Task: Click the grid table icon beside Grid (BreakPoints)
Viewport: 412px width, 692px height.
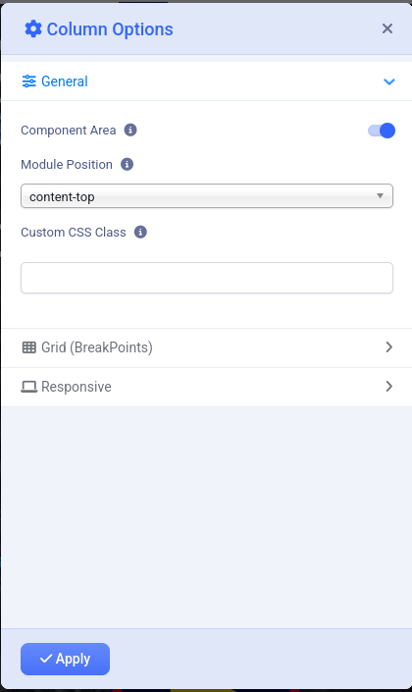Action: pos(29,347)
